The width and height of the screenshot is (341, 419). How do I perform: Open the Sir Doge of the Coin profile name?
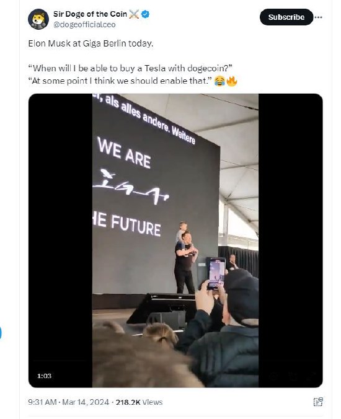pos(90,14)
